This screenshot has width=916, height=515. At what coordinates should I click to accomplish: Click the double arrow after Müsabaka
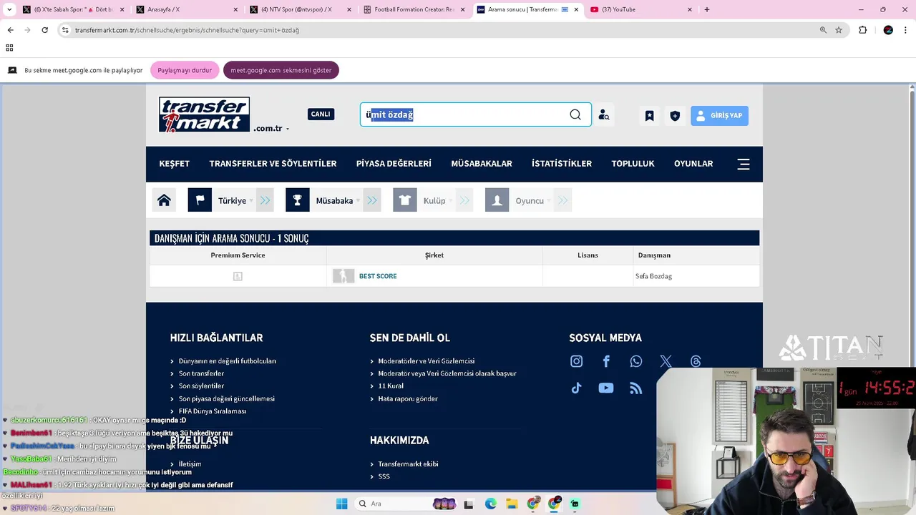pyautogui.click(x=372, y=200)
